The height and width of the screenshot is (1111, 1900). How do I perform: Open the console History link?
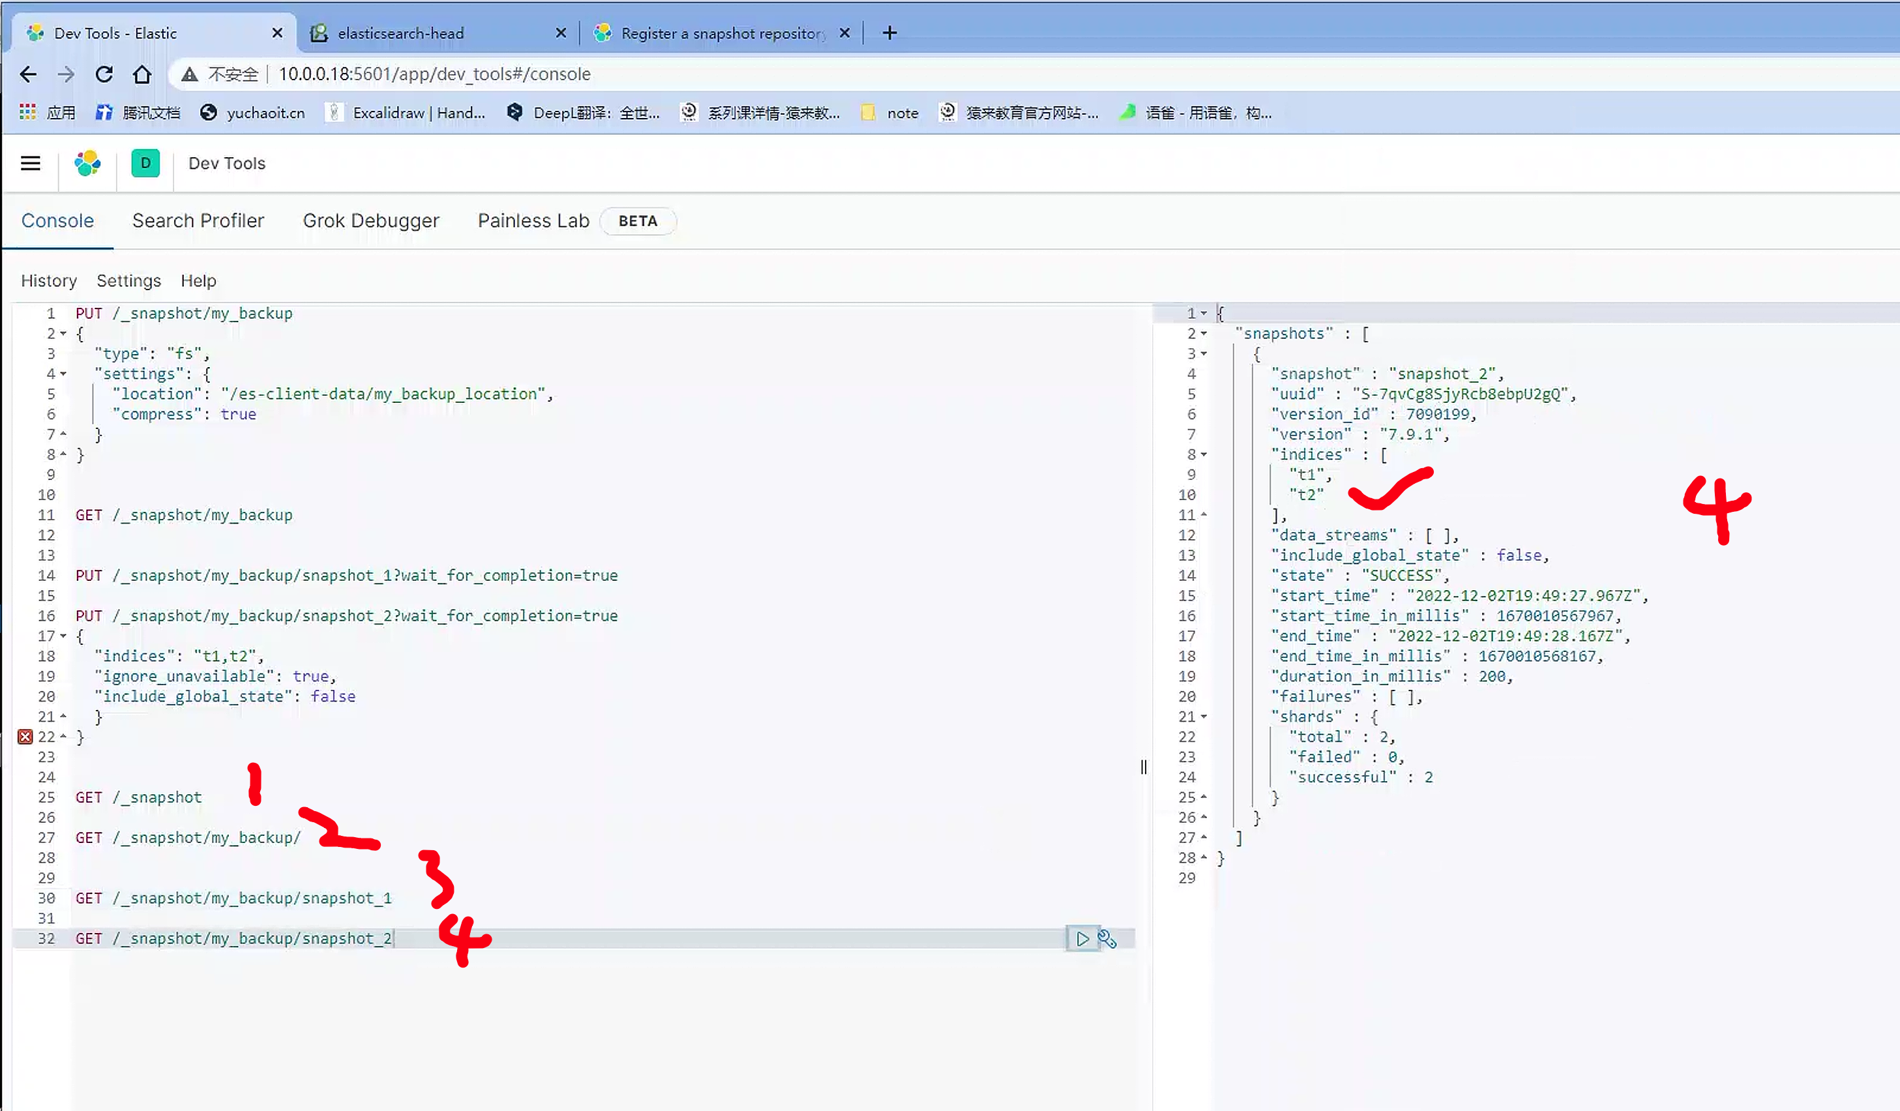[x=48, y=280]
